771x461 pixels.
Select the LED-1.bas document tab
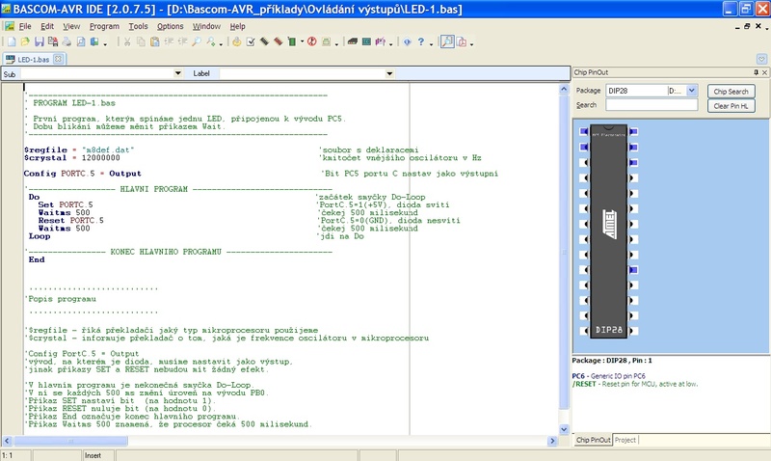pos(34,59)
